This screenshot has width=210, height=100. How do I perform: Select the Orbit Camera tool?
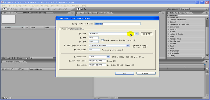click(27, 9)
